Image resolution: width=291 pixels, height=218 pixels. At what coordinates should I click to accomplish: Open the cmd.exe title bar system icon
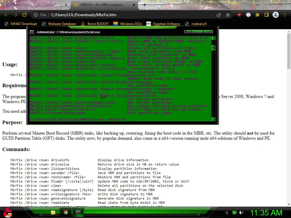[32, 32]
